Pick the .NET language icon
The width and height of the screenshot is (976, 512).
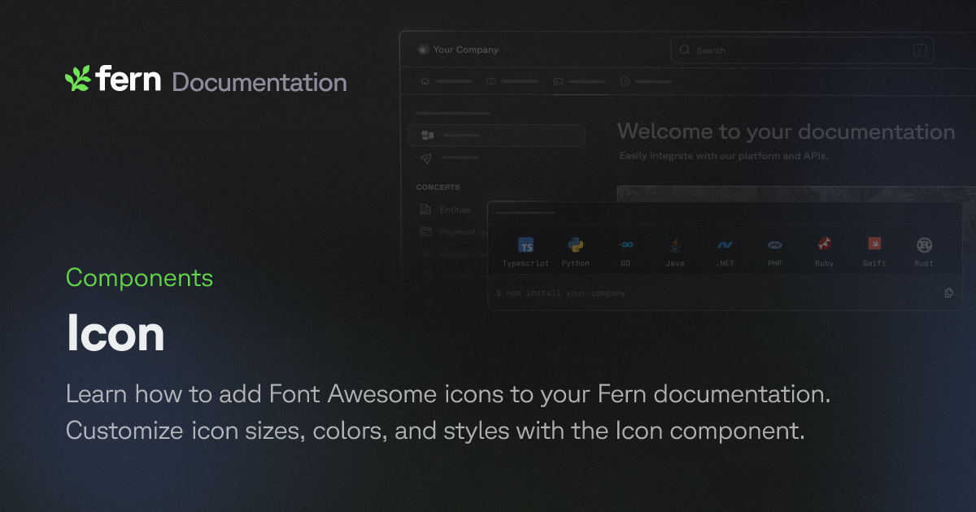click(x=725, y=245)
